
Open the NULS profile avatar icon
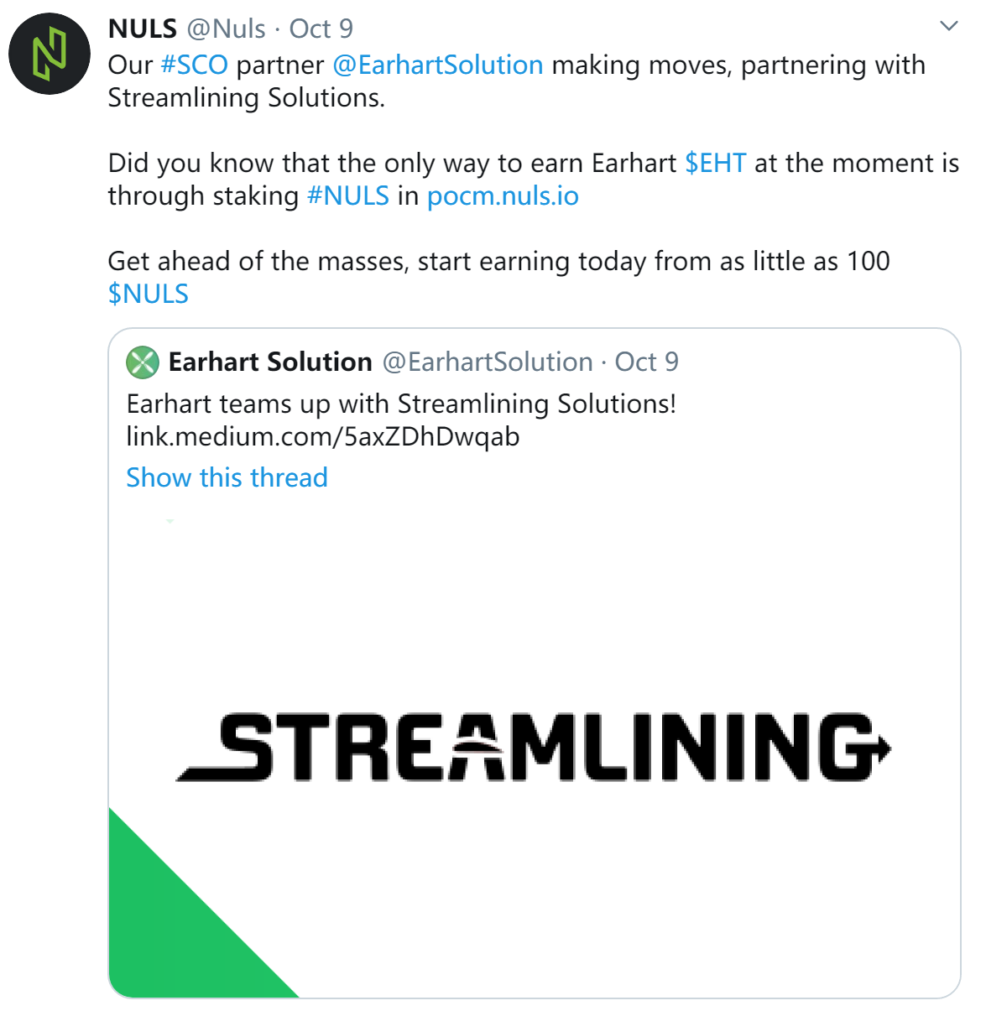50,54
